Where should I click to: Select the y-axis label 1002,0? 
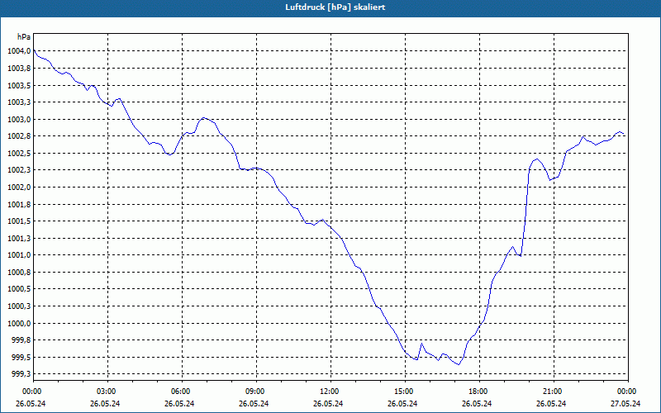pos(19,188)
